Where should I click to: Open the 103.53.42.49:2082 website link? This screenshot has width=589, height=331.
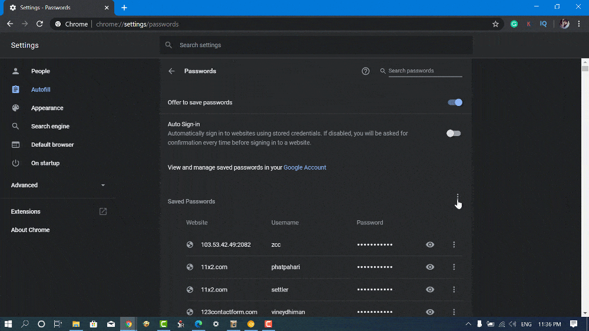click(x=226, y=244)
